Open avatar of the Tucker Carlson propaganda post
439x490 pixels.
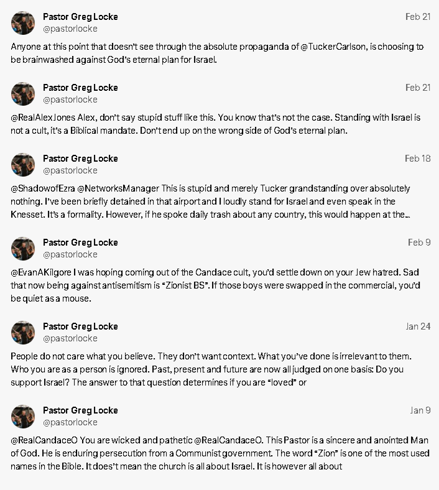23,23
